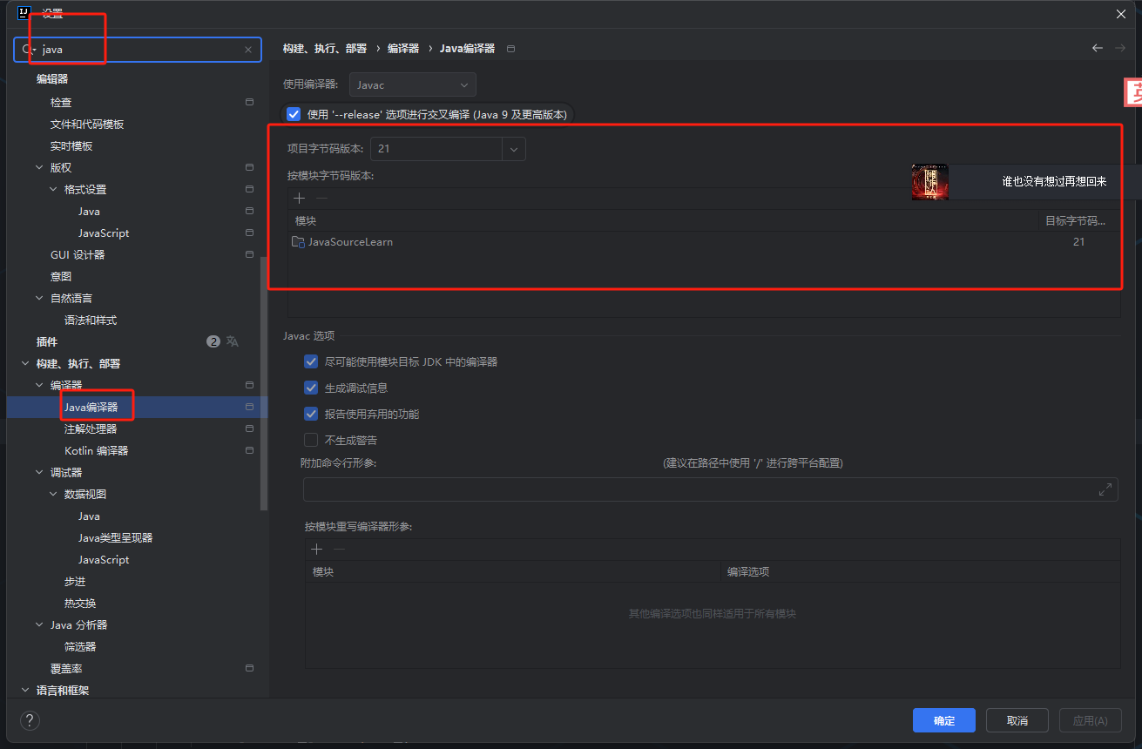The image size is (1142, 749).
Task: Collapse the Java 分析器 tree node
Action: [x=39, y=624]
